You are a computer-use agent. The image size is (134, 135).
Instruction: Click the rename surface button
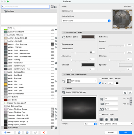(35, 132)
